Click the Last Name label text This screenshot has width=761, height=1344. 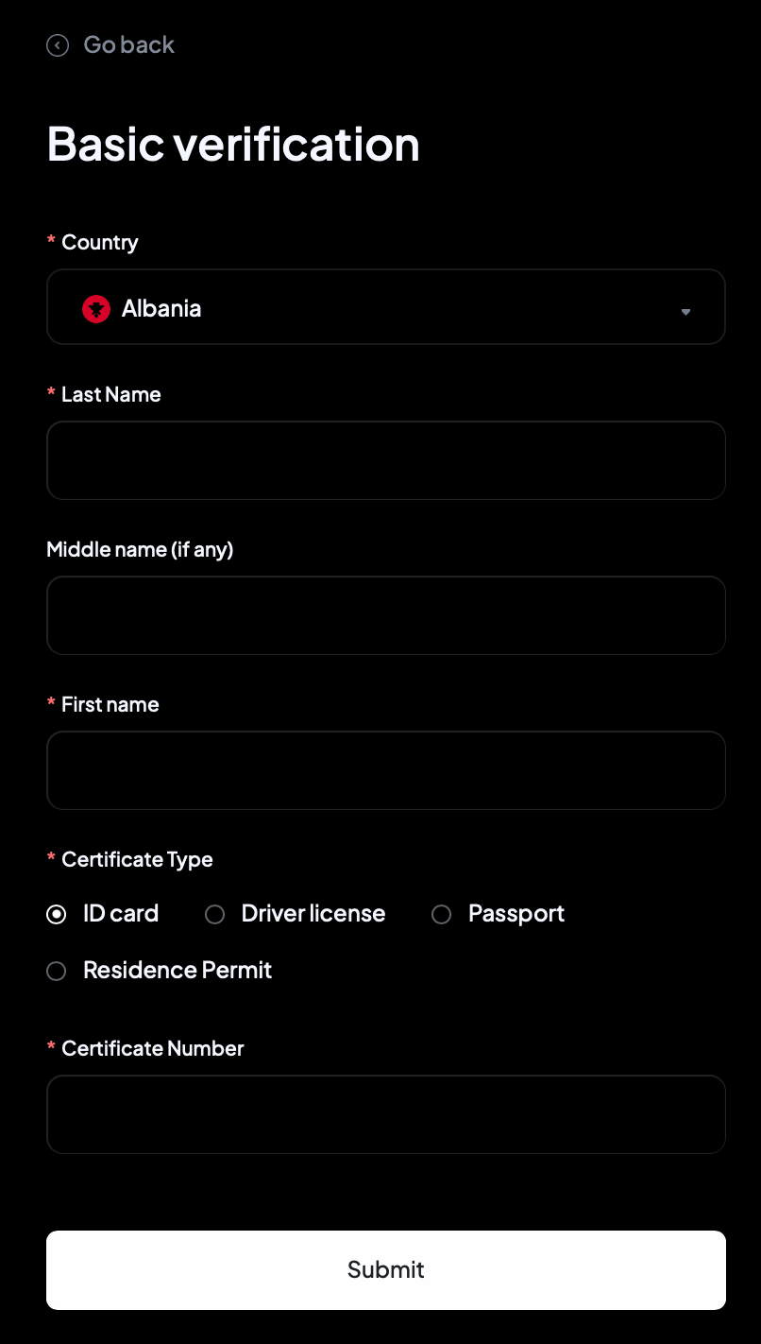[x=110, y=394]
